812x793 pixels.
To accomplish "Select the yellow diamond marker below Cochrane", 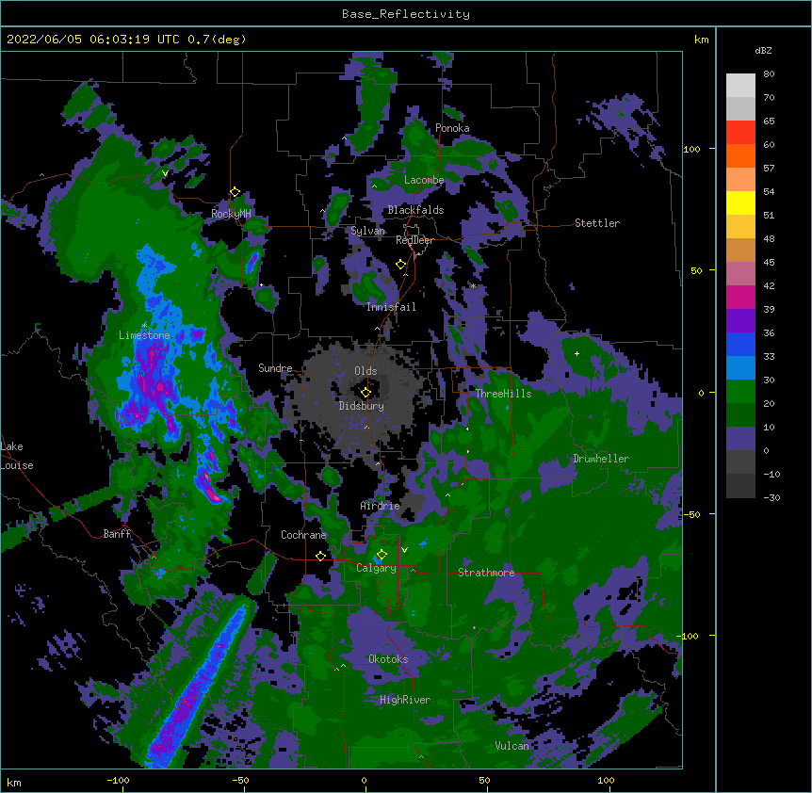I will [x=320, y=556].
